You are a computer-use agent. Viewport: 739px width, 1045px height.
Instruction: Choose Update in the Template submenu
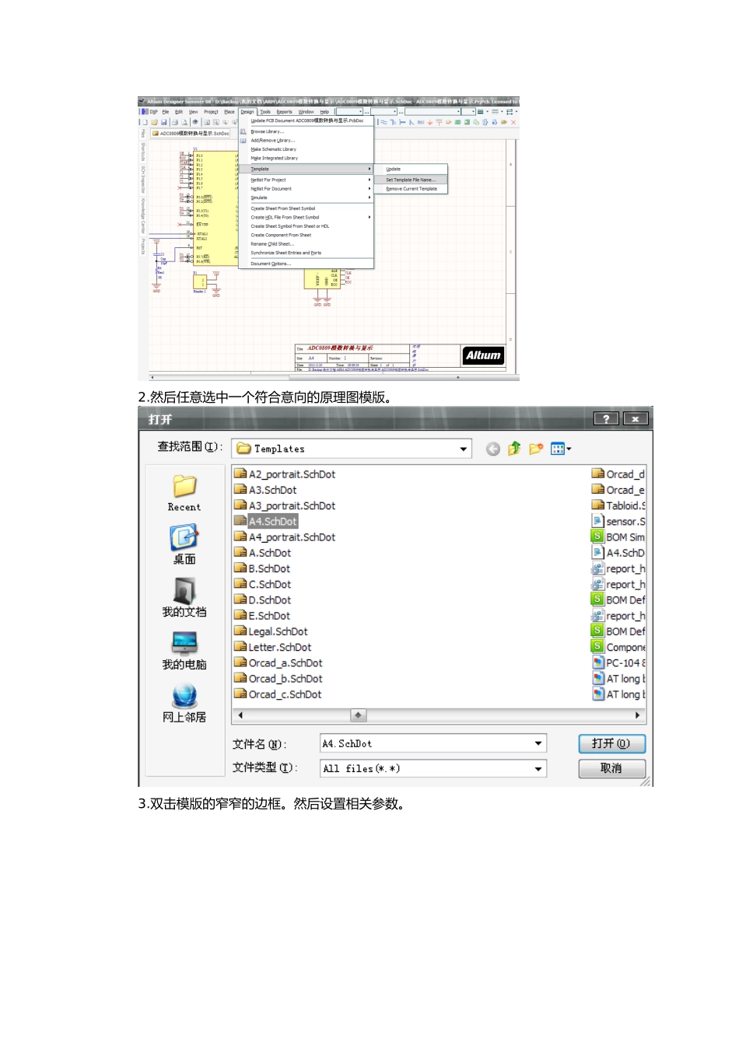(x=411, y=169)
